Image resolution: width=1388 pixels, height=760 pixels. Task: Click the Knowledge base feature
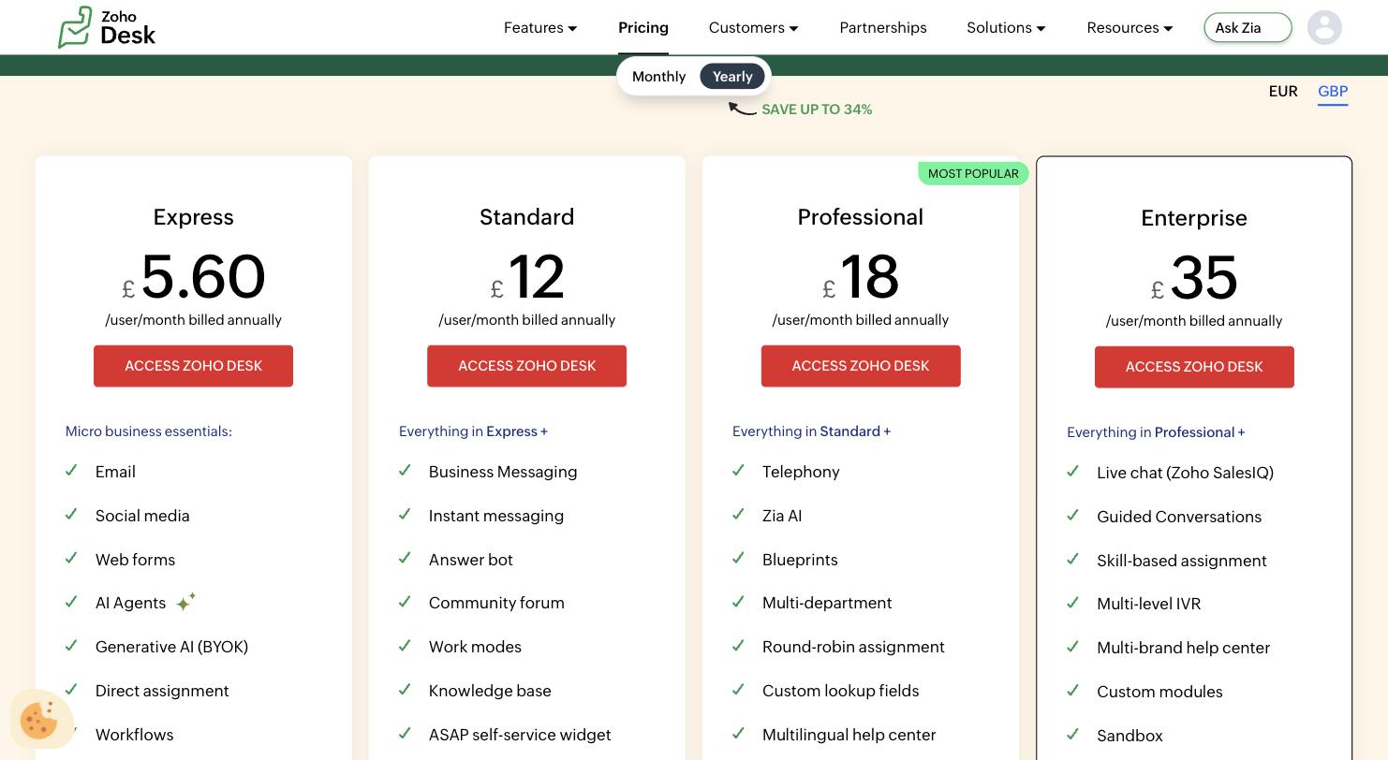(490, 691)
